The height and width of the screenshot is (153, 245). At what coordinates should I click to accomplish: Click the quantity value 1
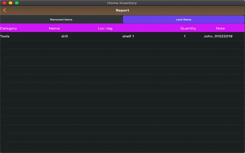(x=185, y=36)
